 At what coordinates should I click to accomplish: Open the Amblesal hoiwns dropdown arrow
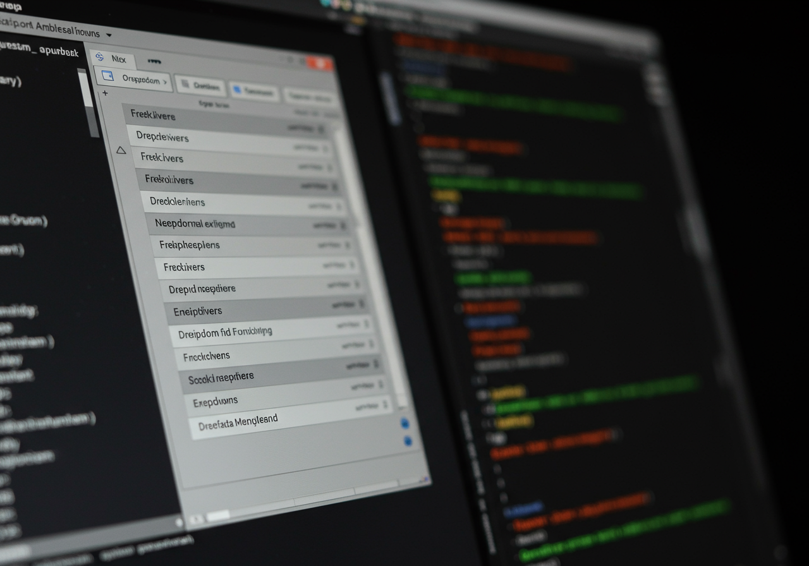(109, 34)
